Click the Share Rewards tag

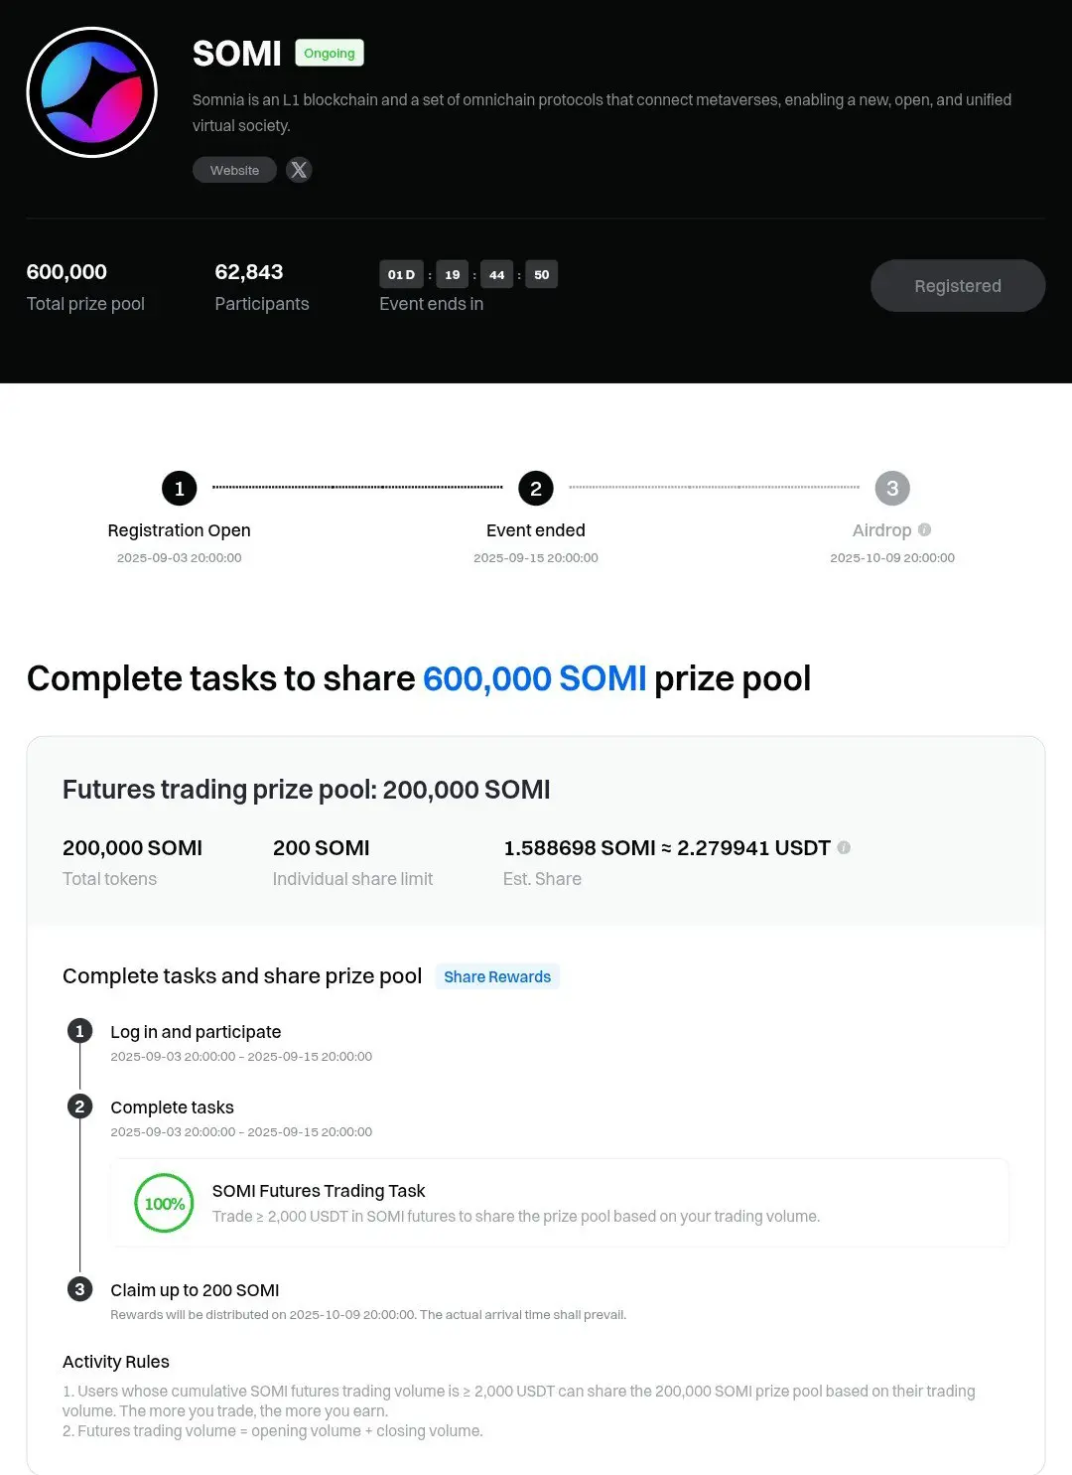point(497,976)
